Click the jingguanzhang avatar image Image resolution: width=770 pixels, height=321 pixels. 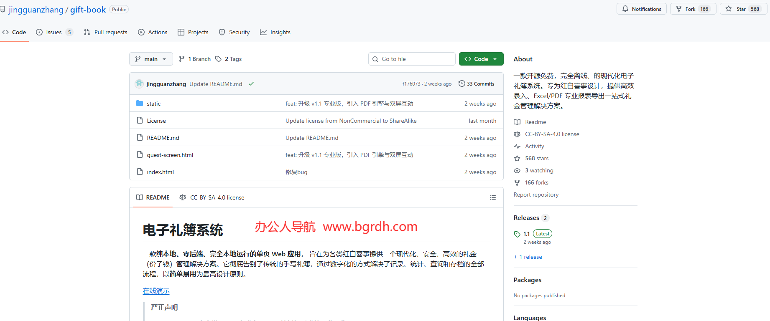[139, 83]
